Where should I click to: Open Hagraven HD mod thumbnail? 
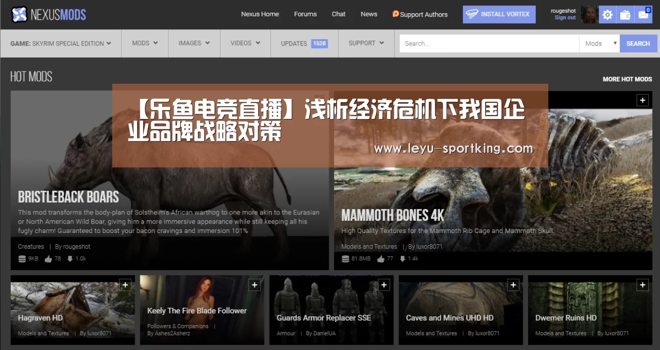(73, 310)
